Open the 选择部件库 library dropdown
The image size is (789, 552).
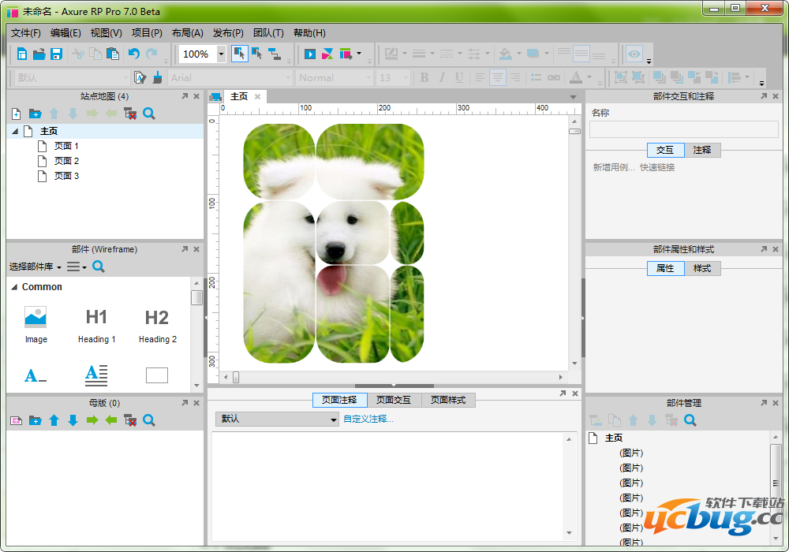click(36, 267)
